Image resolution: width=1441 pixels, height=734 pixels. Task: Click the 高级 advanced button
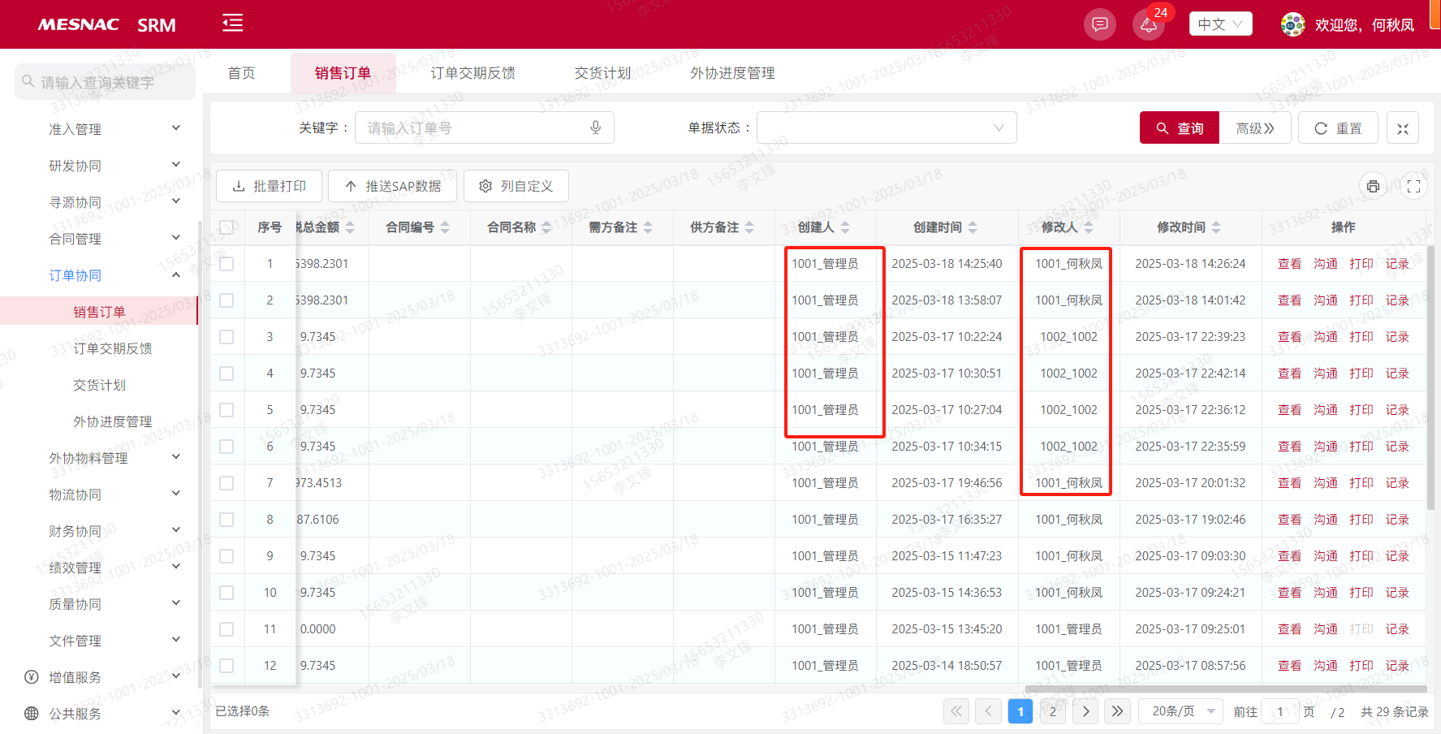click(1255, 128)
